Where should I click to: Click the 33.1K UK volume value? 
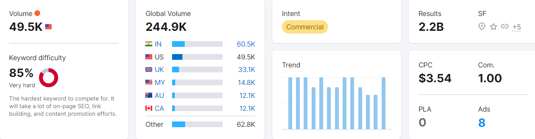[246, 70]
